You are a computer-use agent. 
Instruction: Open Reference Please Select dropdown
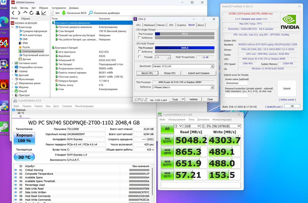point(212,87)
